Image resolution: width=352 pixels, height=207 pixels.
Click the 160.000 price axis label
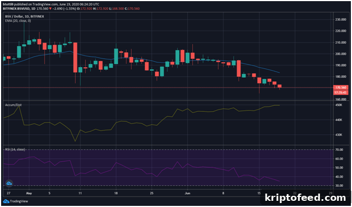[x=341, y=99]
